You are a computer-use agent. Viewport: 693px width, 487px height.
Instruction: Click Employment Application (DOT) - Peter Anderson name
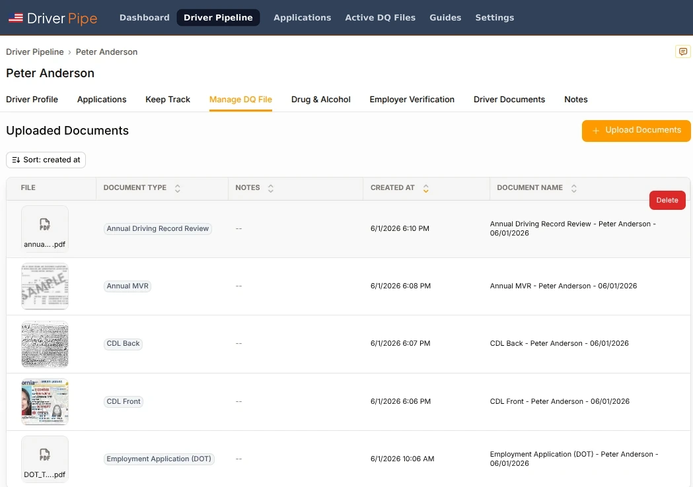574,459
